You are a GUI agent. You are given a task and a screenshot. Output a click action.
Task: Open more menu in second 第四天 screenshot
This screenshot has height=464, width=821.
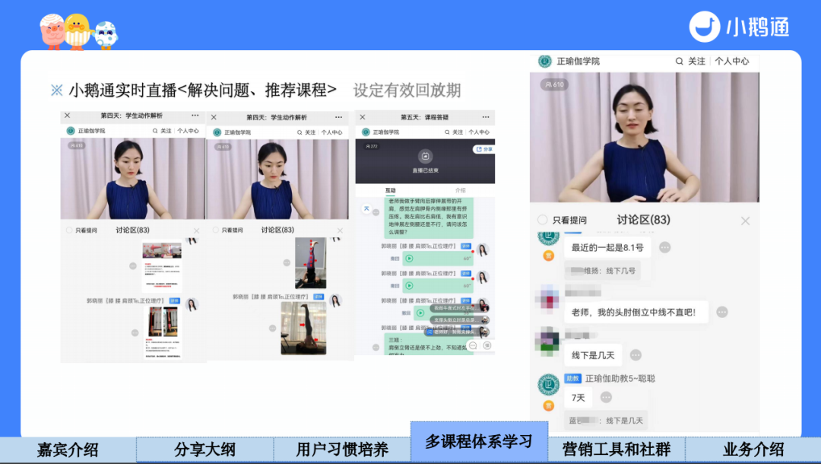tap(339, 117)
